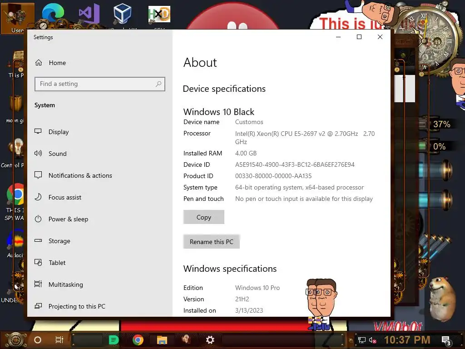Click the Installed RAM value 4.00 GB

pos(246,154)
